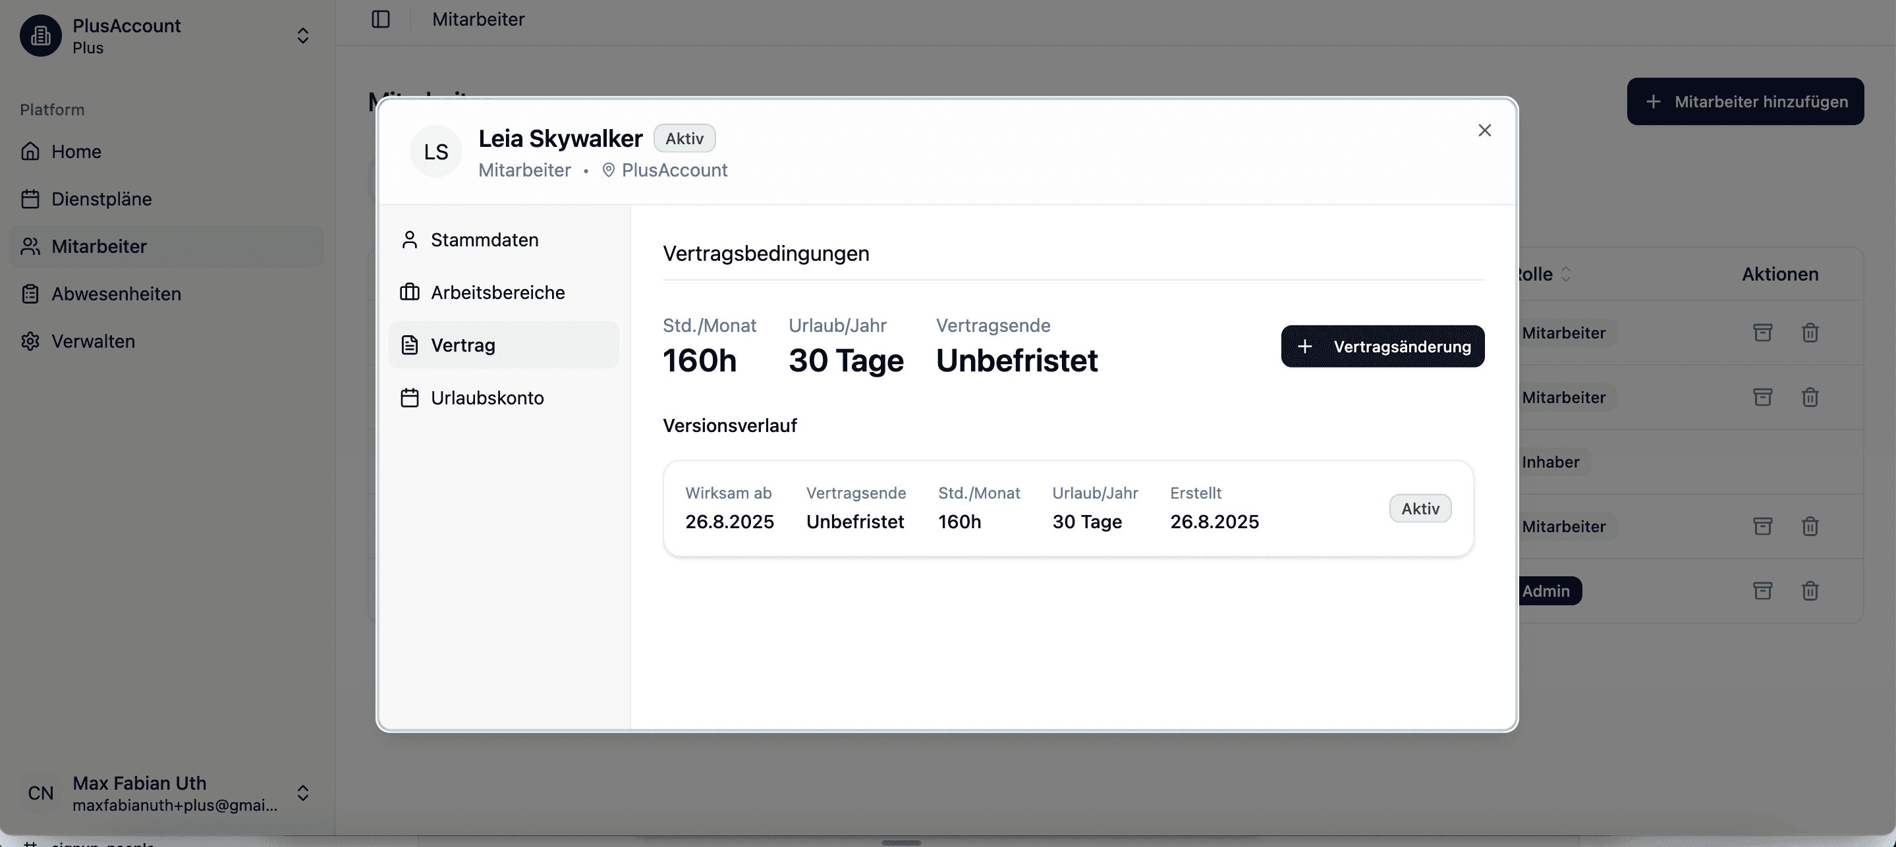1896x847 pixels.
Task: Go to Abwesenheiten in sidebar
Action: pos(117,294)
